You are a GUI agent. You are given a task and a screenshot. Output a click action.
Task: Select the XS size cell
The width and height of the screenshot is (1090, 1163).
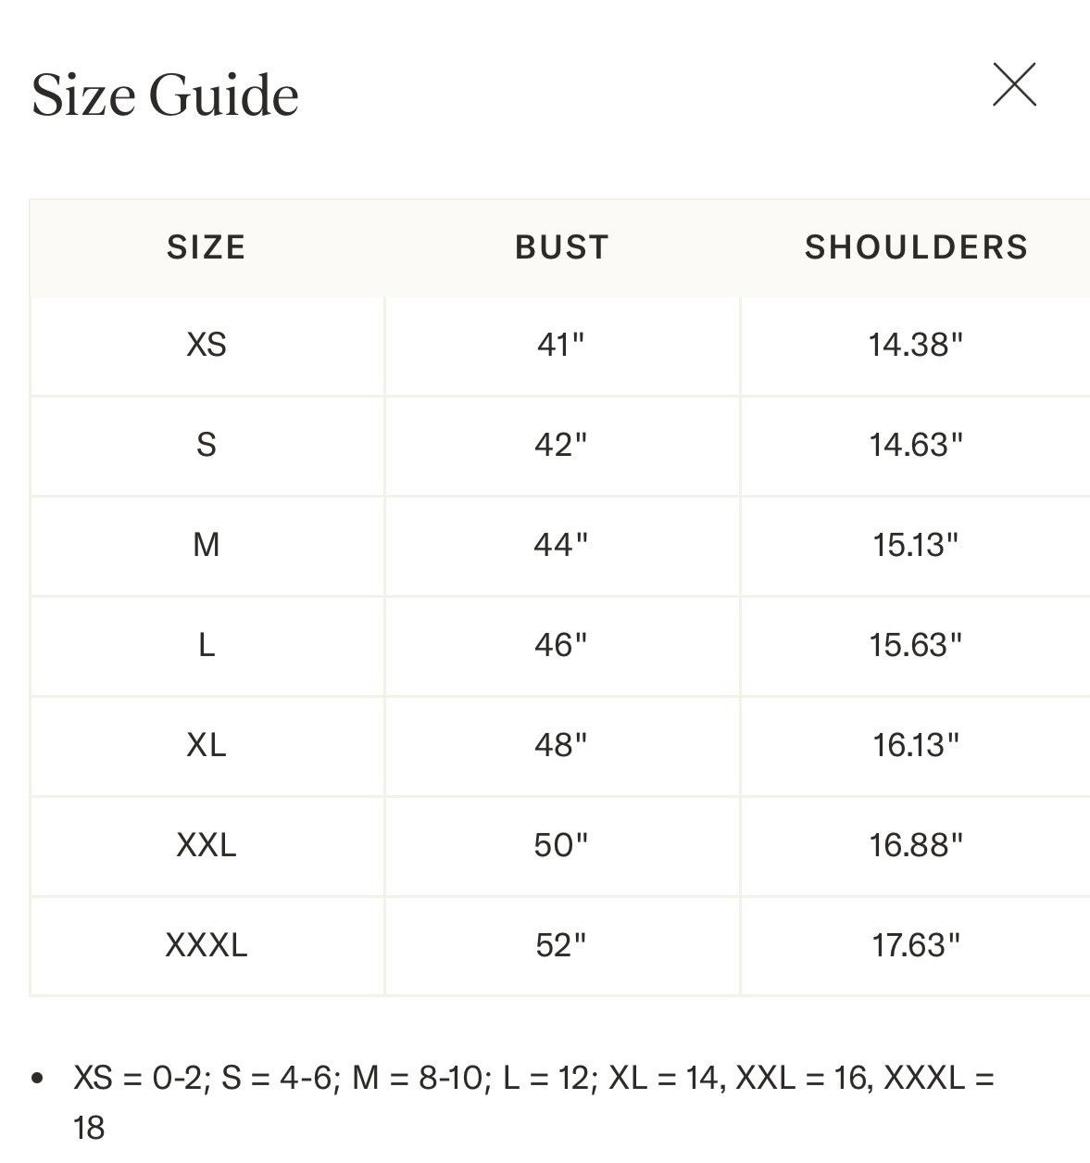pos(207,346)
